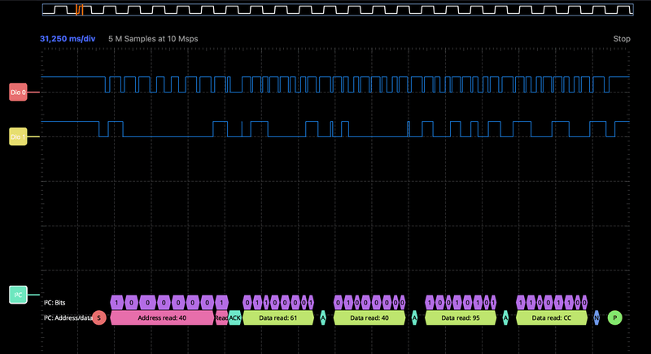This screenshot has height=354, width=651.
Task: Click the 5 M Samples at 10 Msps text
Action: (153, 38)
